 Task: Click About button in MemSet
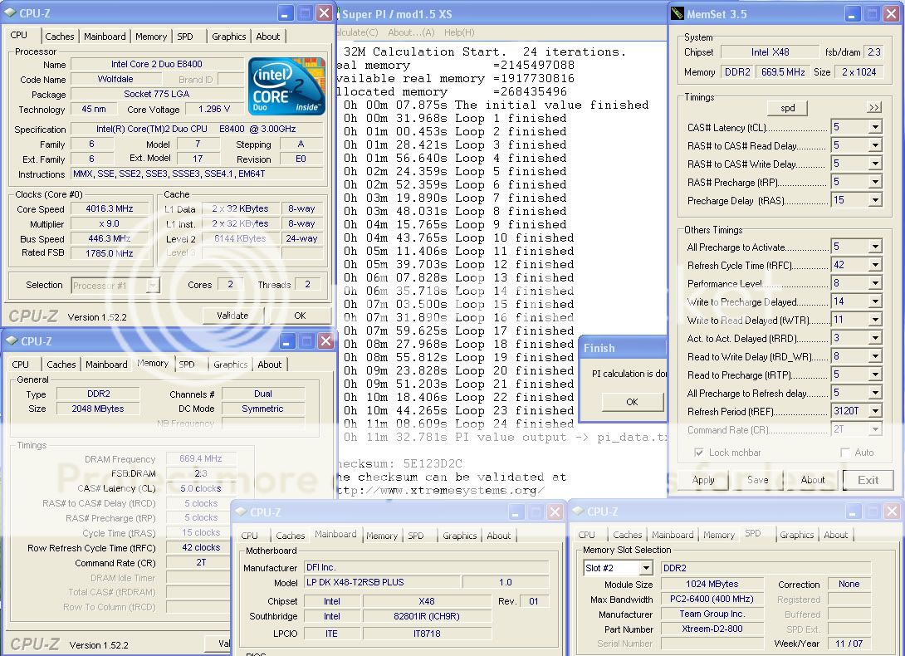[x=812, y=479]
